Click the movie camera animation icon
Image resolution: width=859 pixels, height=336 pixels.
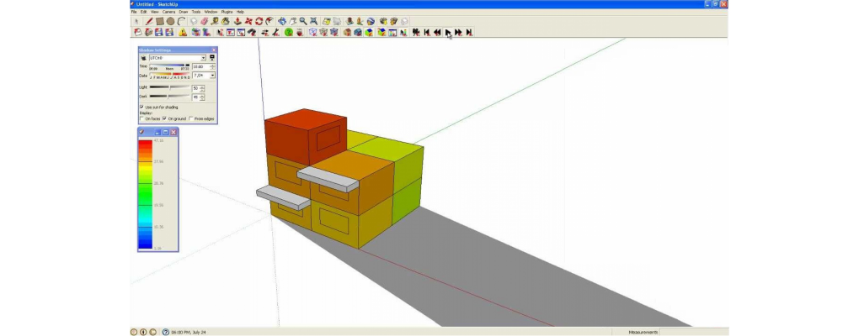[x=415, y=32]
